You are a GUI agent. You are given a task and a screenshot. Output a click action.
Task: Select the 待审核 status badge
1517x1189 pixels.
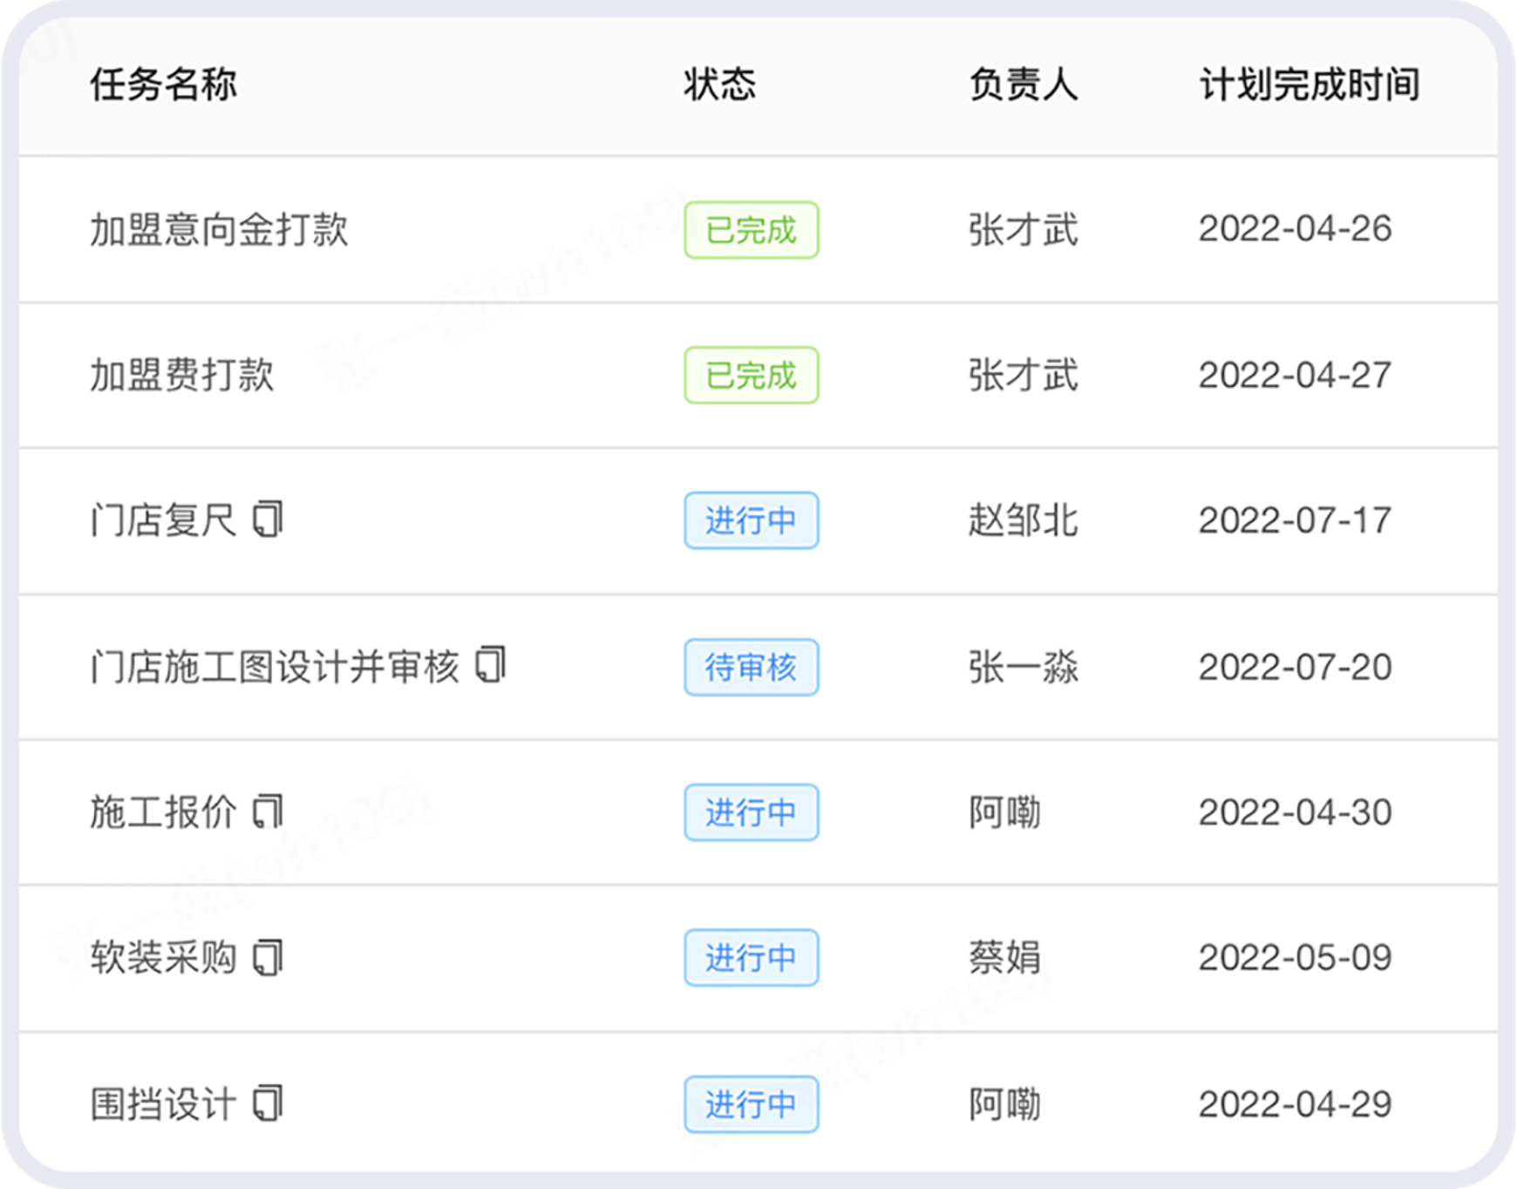tap(751, 667)
